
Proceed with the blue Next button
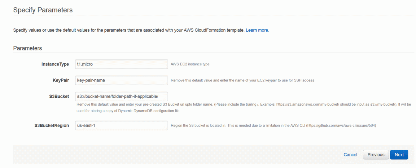click(399, 155)
